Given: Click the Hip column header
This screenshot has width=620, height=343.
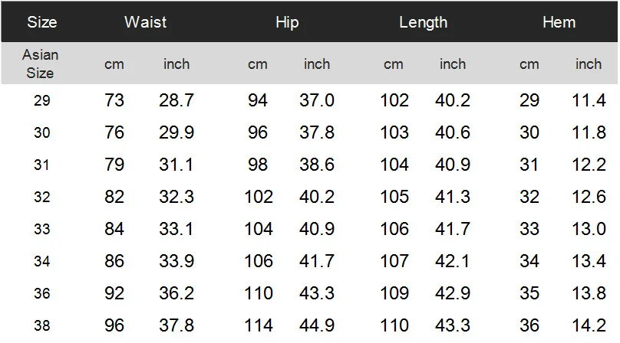Looking at the screenshot, I should (287, 22).
